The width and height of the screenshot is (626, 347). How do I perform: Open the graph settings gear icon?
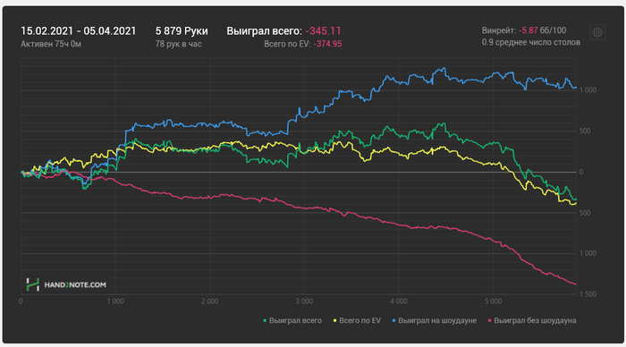tap(597, 32)
